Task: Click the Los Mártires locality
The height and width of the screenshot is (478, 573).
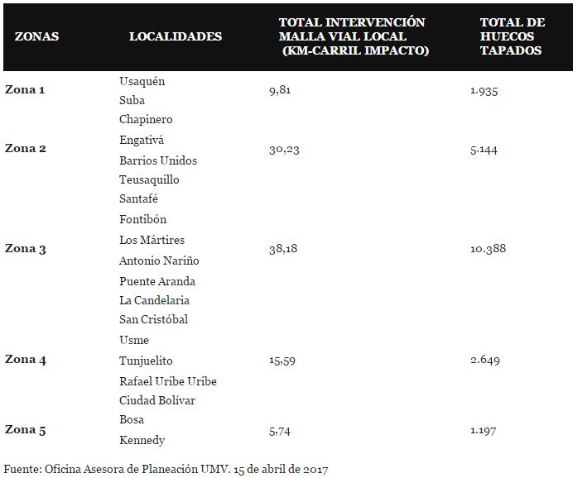Action: click(152, 240)
